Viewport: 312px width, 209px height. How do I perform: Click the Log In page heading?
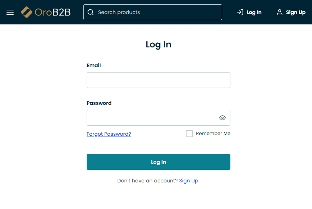point(159,45)
